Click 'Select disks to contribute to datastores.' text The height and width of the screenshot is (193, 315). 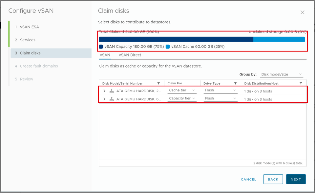point(135,22)
